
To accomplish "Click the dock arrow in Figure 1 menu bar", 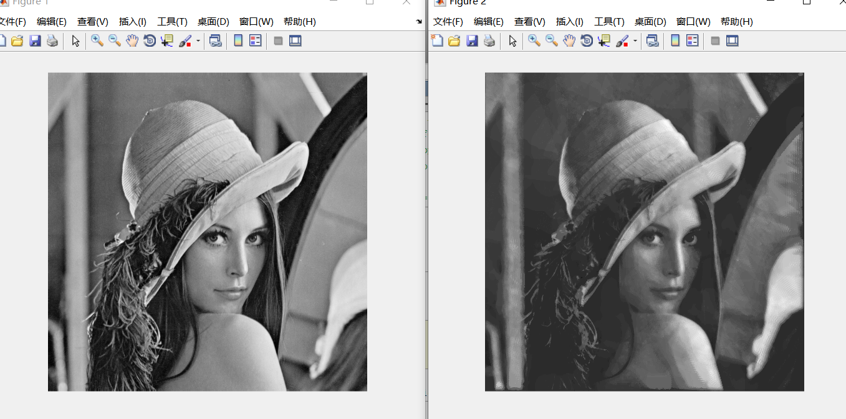I will (419, 22).
